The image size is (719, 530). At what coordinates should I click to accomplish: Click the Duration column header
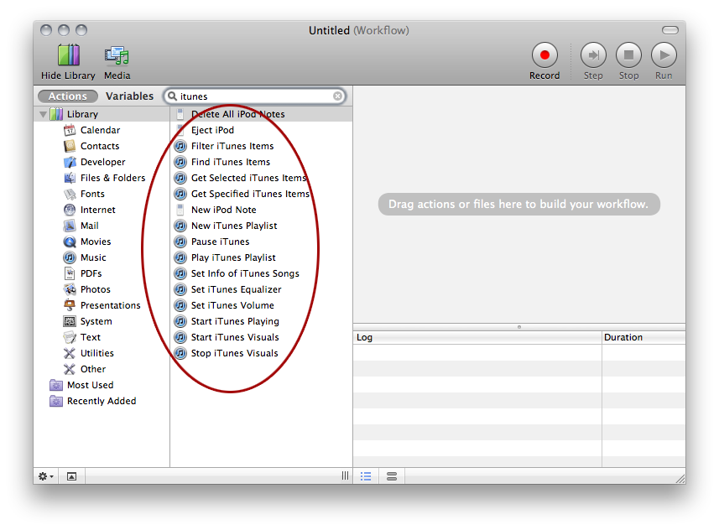643,337
